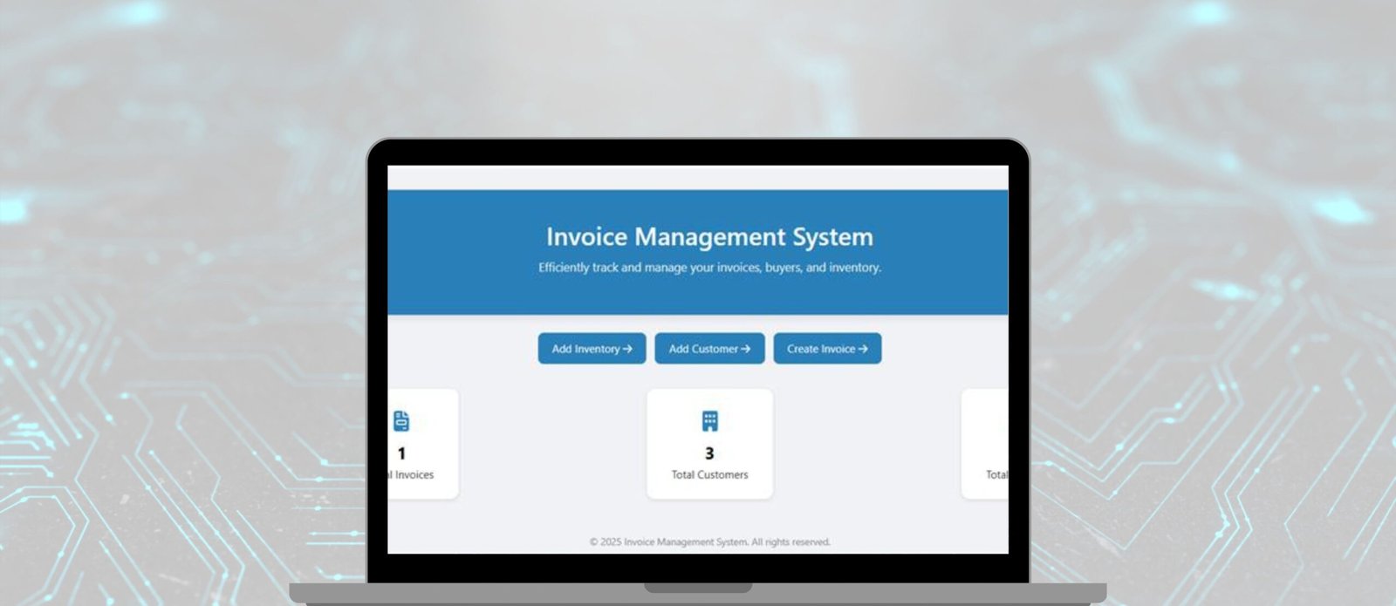Click the invoice document icon
This screenshot has width=1396, height=606.
(x=401, y=421)
